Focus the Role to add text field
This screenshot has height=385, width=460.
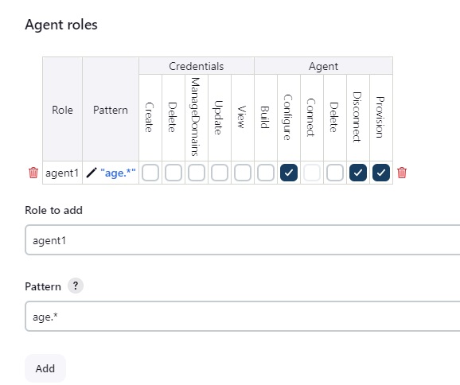pos(242,240)
